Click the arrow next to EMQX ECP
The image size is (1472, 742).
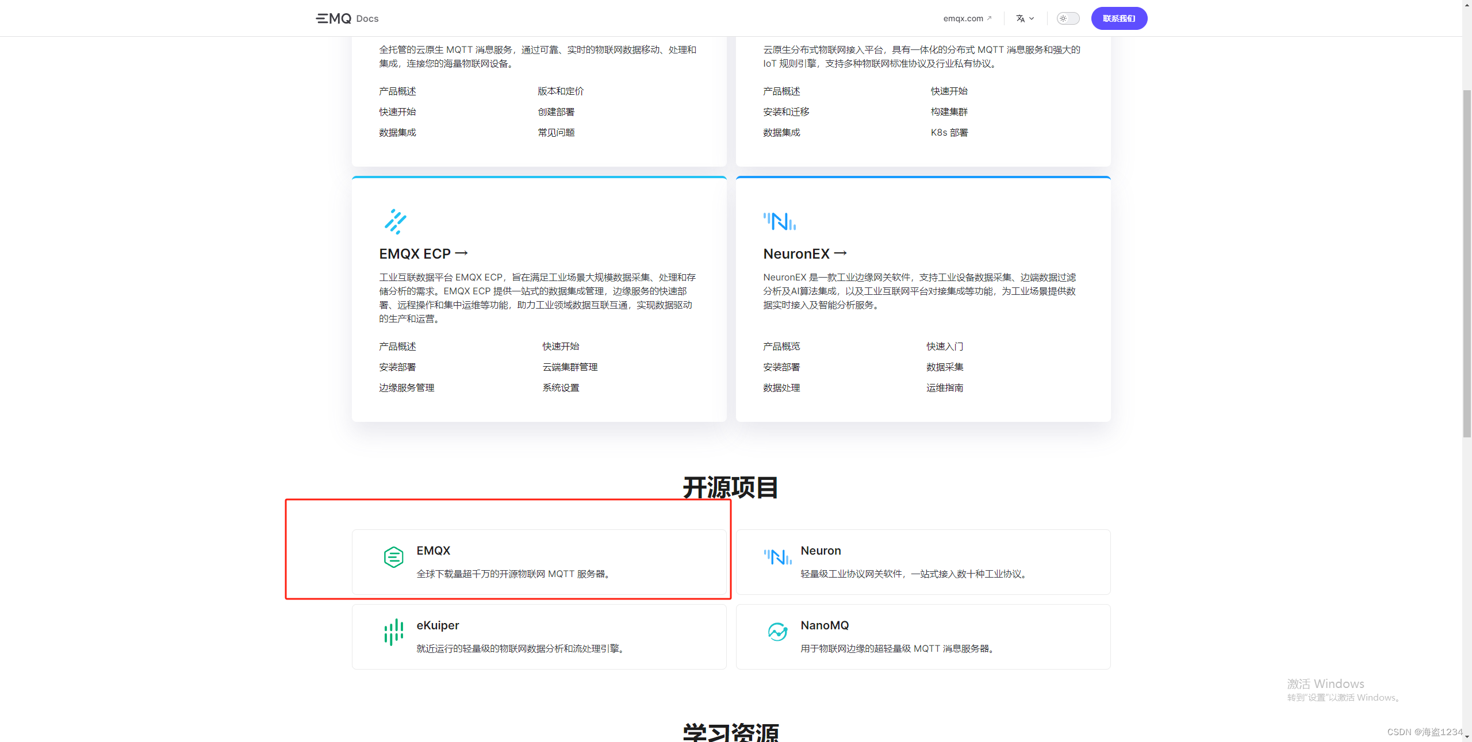pos(461,253)
